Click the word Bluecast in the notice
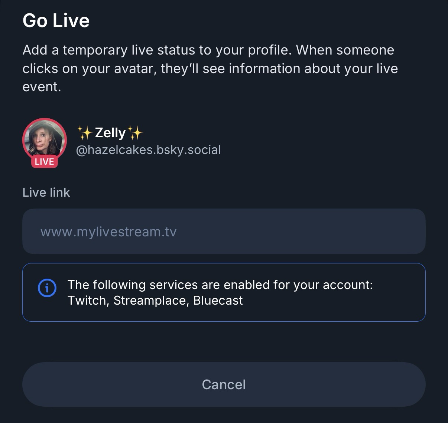The width and height of the screenshot is (448, 423). (218, 300)
